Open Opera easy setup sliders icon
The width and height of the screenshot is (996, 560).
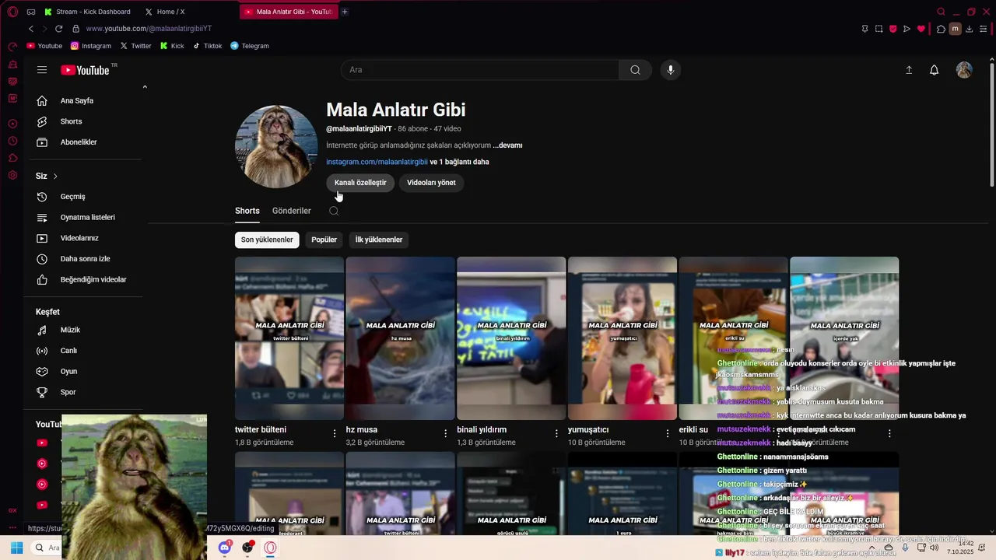point(983,29)
